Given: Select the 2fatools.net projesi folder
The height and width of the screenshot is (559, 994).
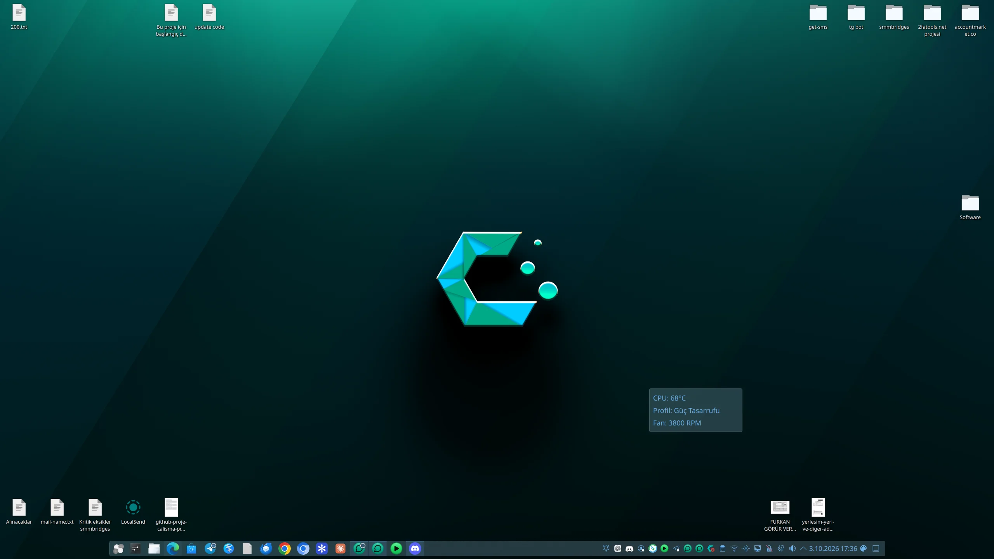Looking at the screenshot, I should (932, 20).
